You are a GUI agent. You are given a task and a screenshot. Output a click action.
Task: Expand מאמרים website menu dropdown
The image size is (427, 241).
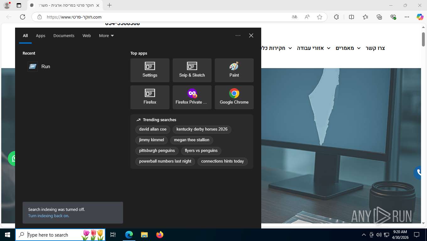(x=348, y=48)
